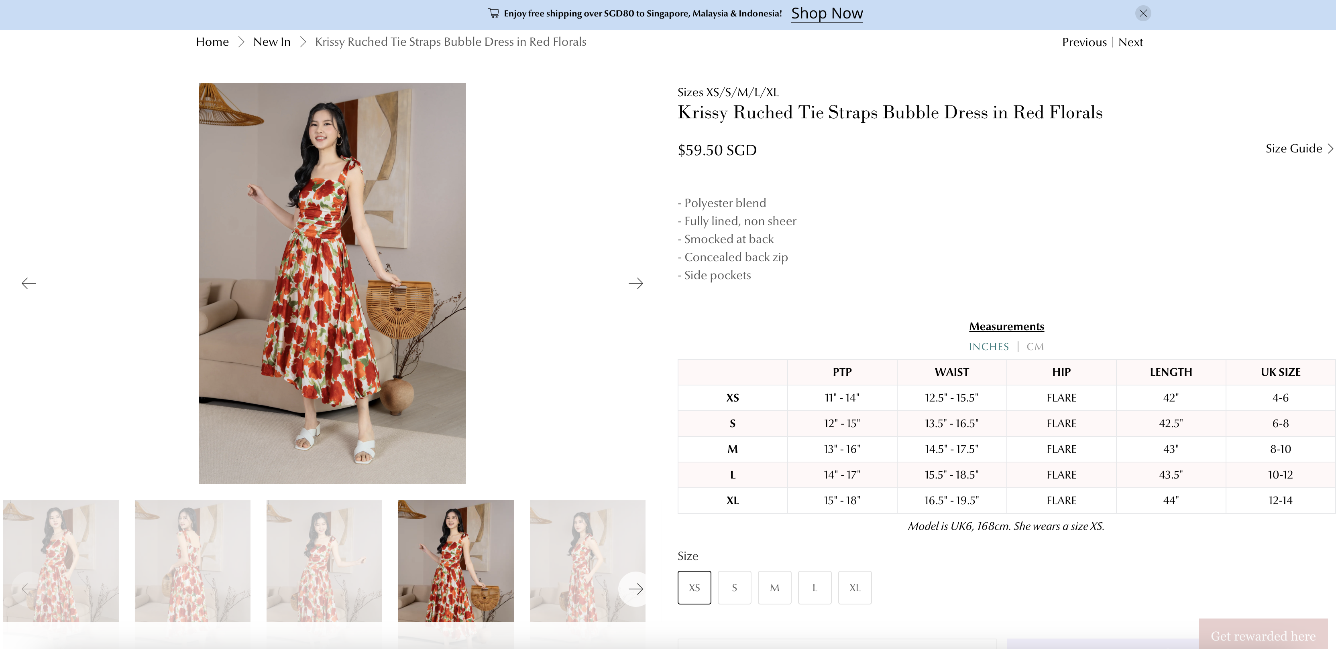Image resolution: width=1336 pixels, height=649 pixels.
Task: Click the shopping cart icon in banner
Action: point(493,14)
